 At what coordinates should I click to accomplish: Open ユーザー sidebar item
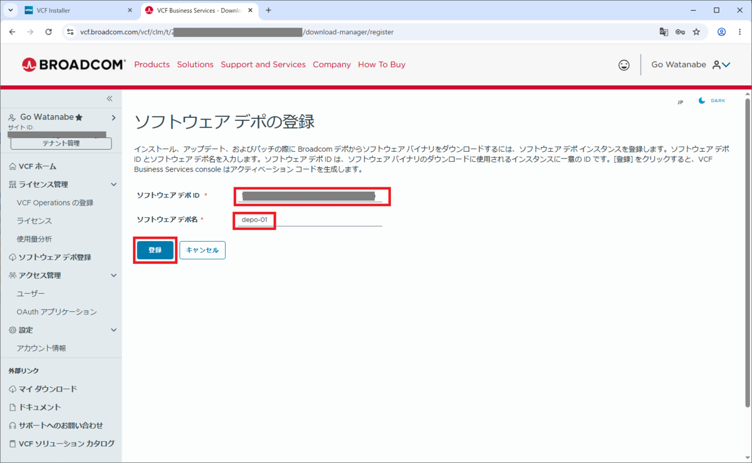pos(31,294)
